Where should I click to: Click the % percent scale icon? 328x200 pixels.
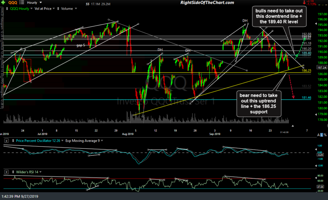click(x=325, y=135)
